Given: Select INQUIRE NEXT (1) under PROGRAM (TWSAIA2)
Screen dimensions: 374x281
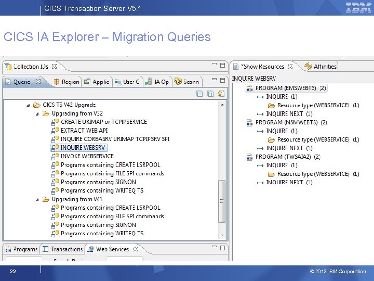Looking at the screenshot, I should [289, 183].
